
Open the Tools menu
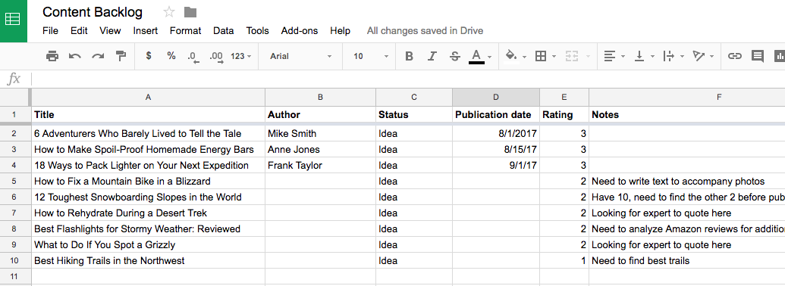pyautogui.click(x=257, y=31)
